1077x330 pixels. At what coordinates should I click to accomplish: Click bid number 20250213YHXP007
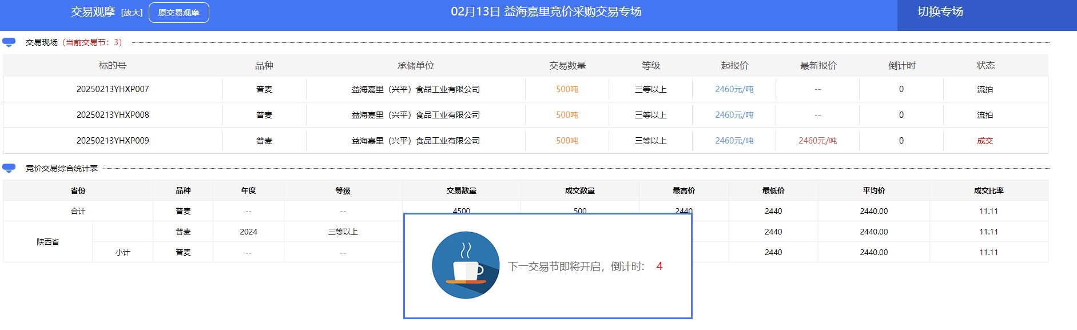tap(113, 89)
